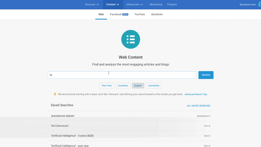This screenshot has width=261, height=147.
Task: Expand the Discover dropdown menu
Action: [x=92, y=5]
